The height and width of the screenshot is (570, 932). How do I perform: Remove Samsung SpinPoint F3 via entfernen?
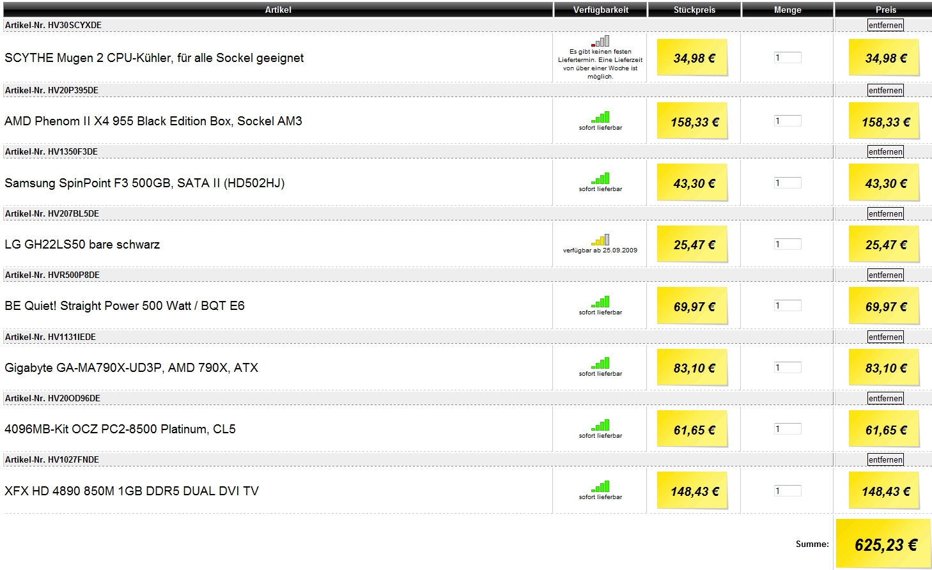point(885,151)
